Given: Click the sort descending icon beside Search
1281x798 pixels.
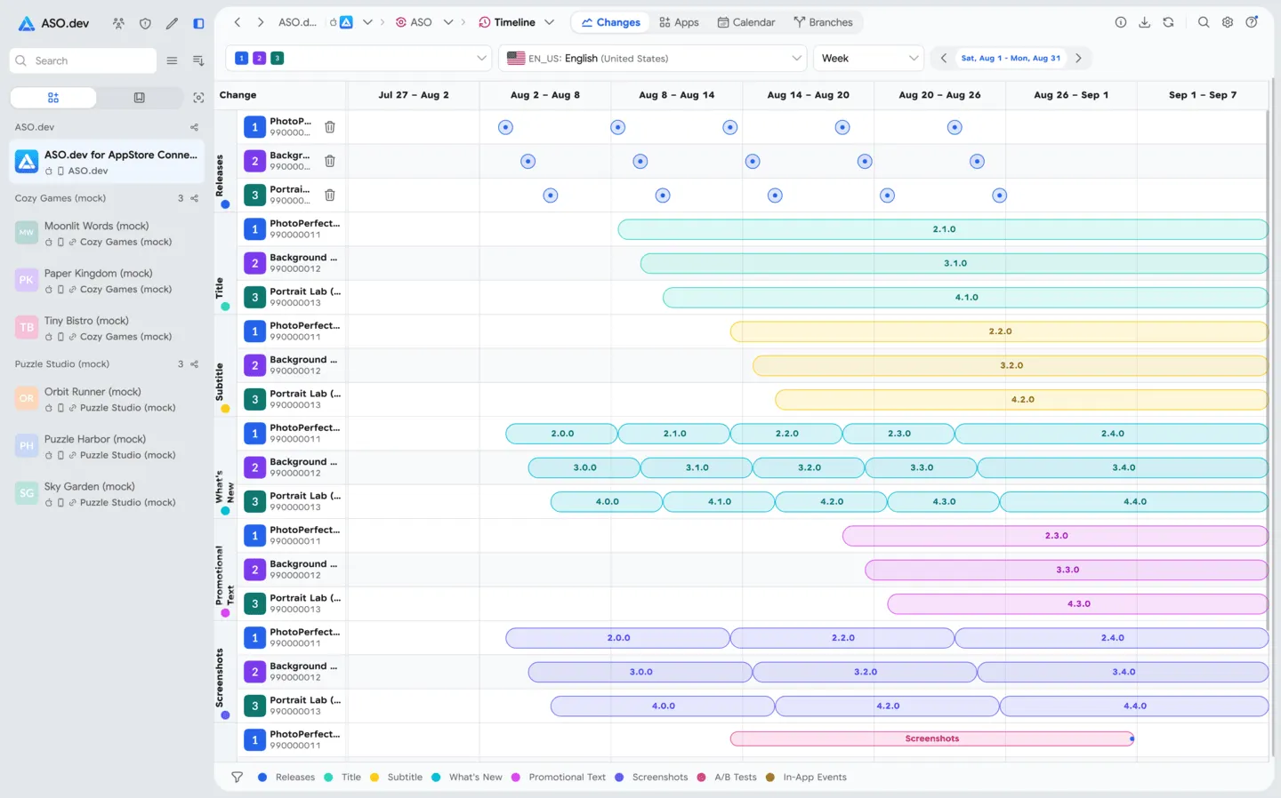Looking at the screenshot, I should (x=198, y=60).
